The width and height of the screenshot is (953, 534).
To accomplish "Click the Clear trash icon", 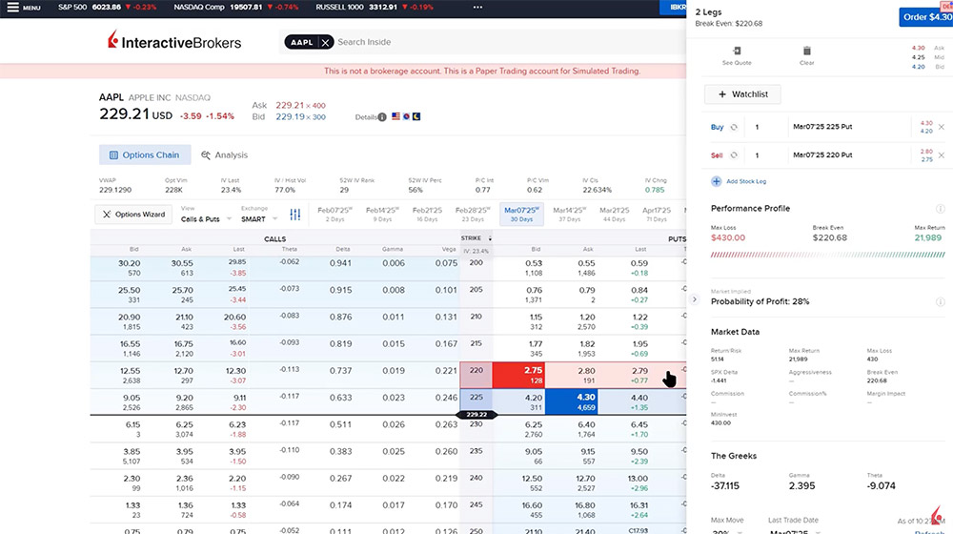I will coord(806,51).
